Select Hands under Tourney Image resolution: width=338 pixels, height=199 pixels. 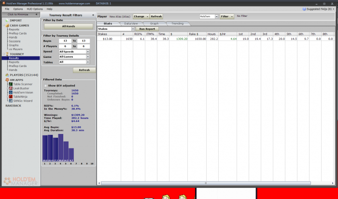[x=13, y=70]
